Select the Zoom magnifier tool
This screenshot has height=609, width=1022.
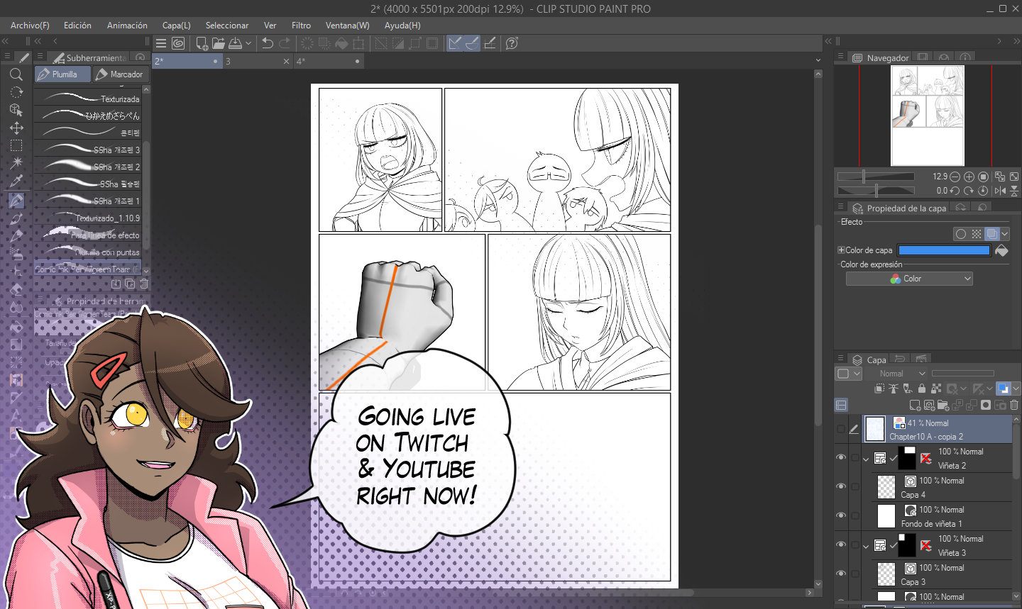click(16, 74)
